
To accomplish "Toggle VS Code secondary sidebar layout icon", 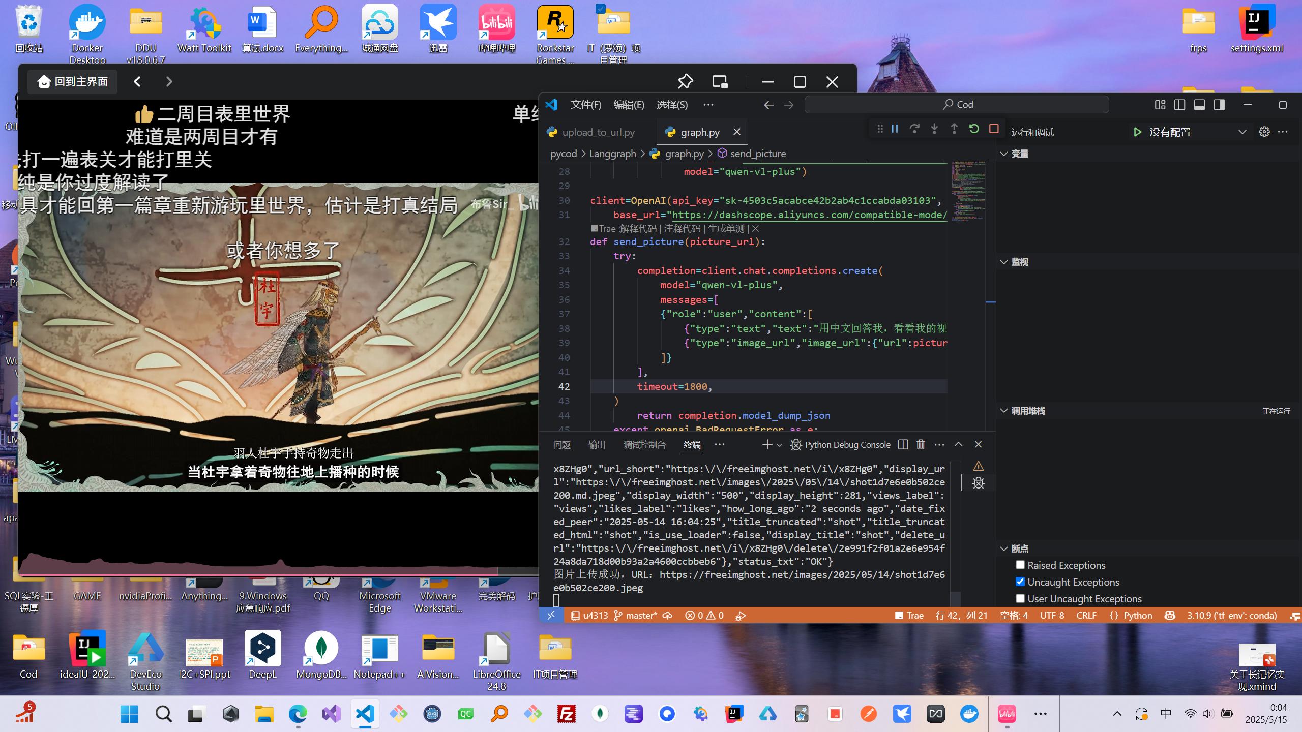I will point(1219,105).
